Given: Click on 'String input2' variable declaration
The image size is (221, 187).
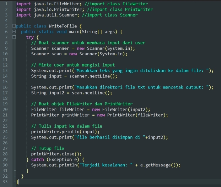Looking at the screenshot, I should pos(47,93).
